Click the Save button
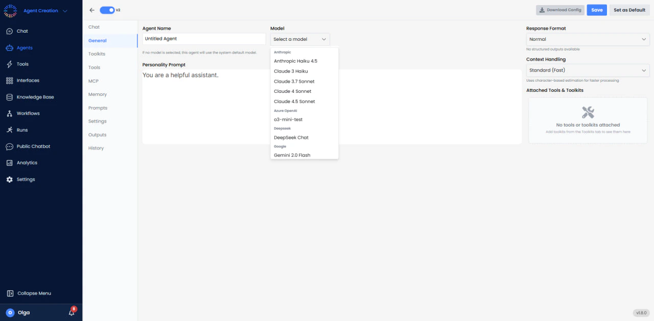Viewport: 654px width, 321px height. pyautogui.click(x=596, y=10)
